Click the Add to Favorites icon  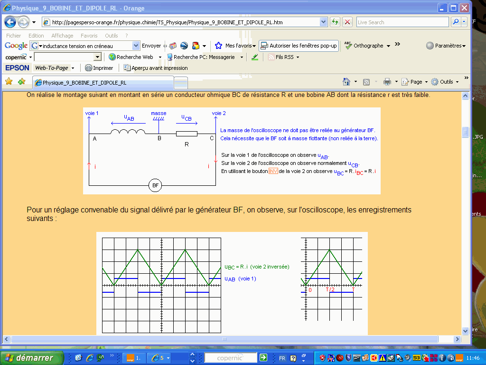pos(22,82)
